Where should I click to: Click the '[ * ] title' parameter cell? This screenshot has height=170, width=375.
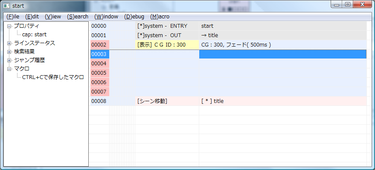click(283, 101)
